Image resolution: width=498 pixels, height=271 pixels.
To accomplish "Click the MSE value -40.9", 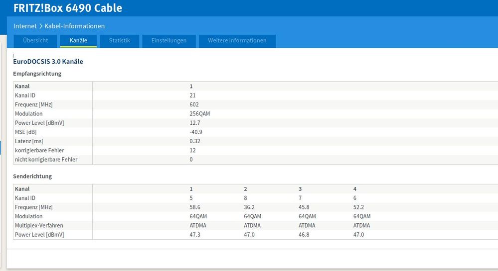I will click(196, 132).
